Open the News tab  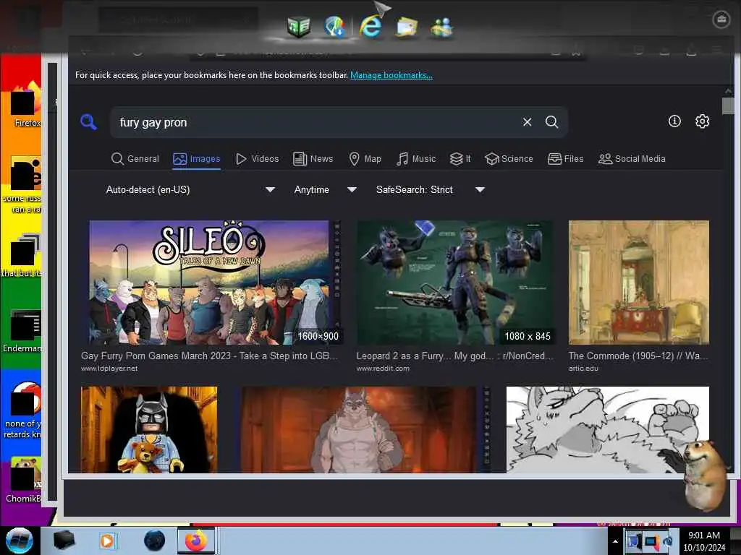(313, 158)
